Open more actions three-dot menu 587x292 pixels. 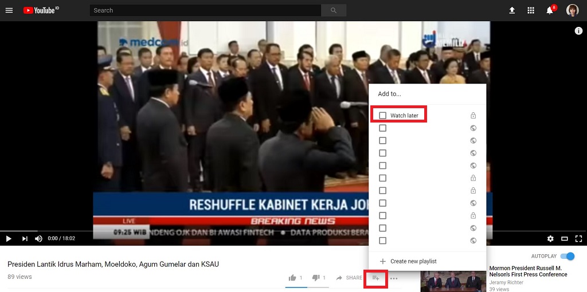(393, 278)
